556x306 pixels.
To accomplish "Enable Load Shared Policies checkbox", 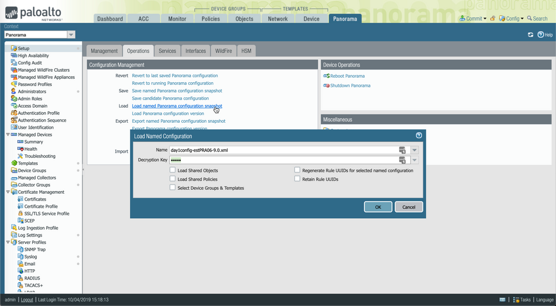I will (173, 179).
